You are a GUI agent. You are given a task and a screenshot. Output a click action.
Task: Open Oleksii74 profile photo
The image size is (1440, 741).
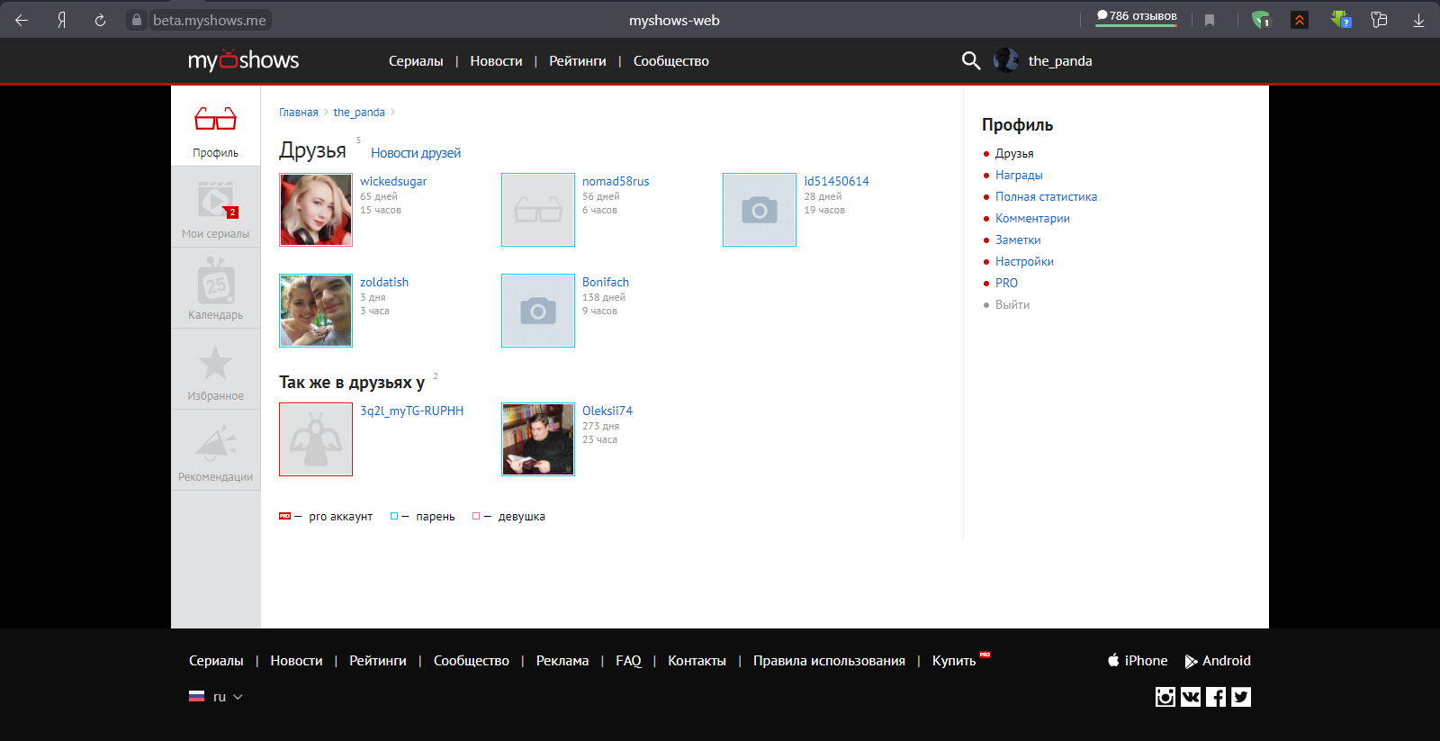tap(538, 439)
